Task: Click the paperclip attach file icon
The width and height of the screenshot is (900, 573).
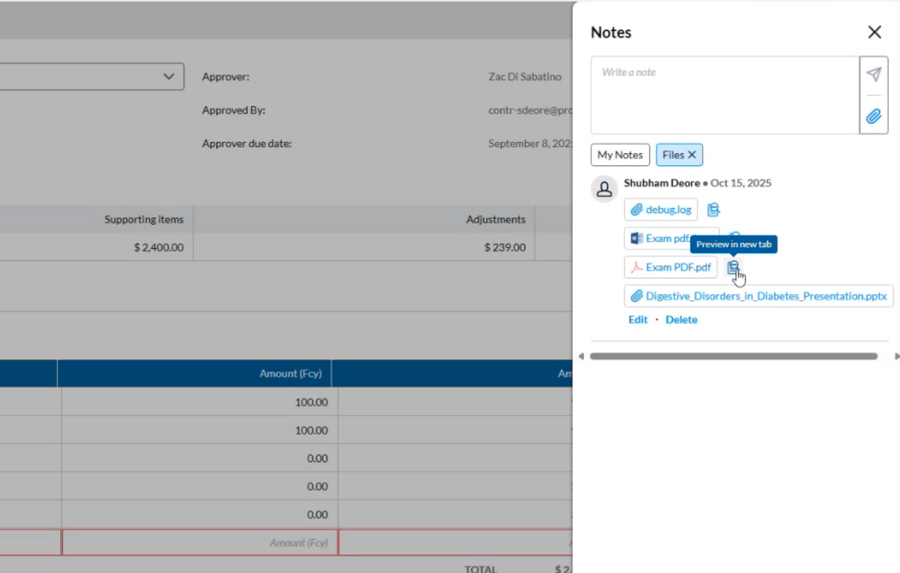Action: click(873, 116)
